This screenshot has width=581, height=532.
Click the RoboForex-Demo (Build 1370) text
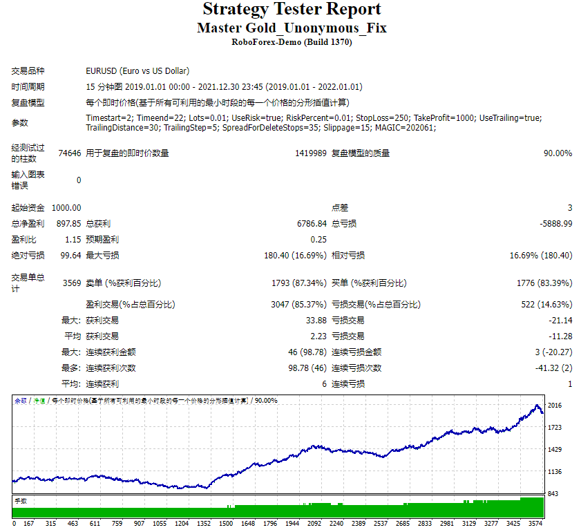[x=292, y=42]
